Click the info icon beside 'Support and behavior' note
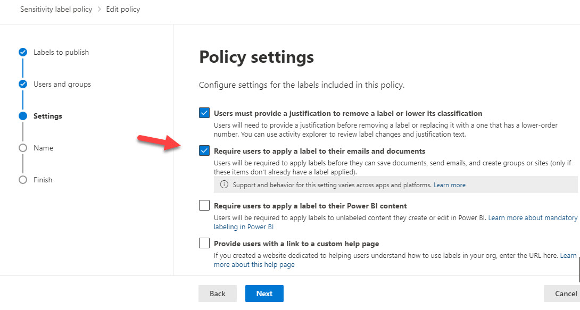Viewport: 580px width, 310px height. click(x=224, y=185)
